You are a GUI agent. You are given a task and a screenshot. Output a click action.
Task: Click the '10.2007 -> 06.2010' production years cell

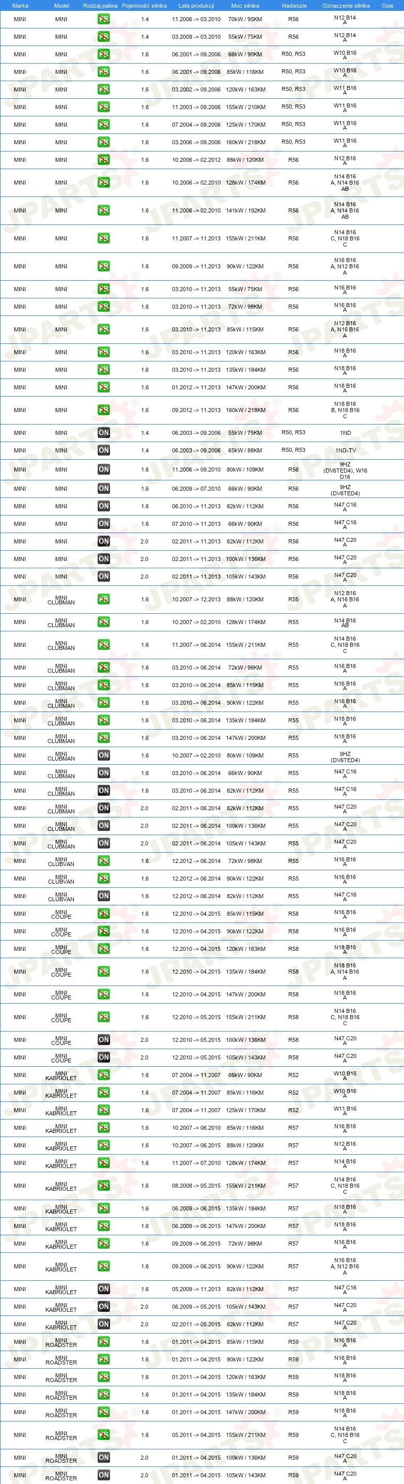[196, 1128]
